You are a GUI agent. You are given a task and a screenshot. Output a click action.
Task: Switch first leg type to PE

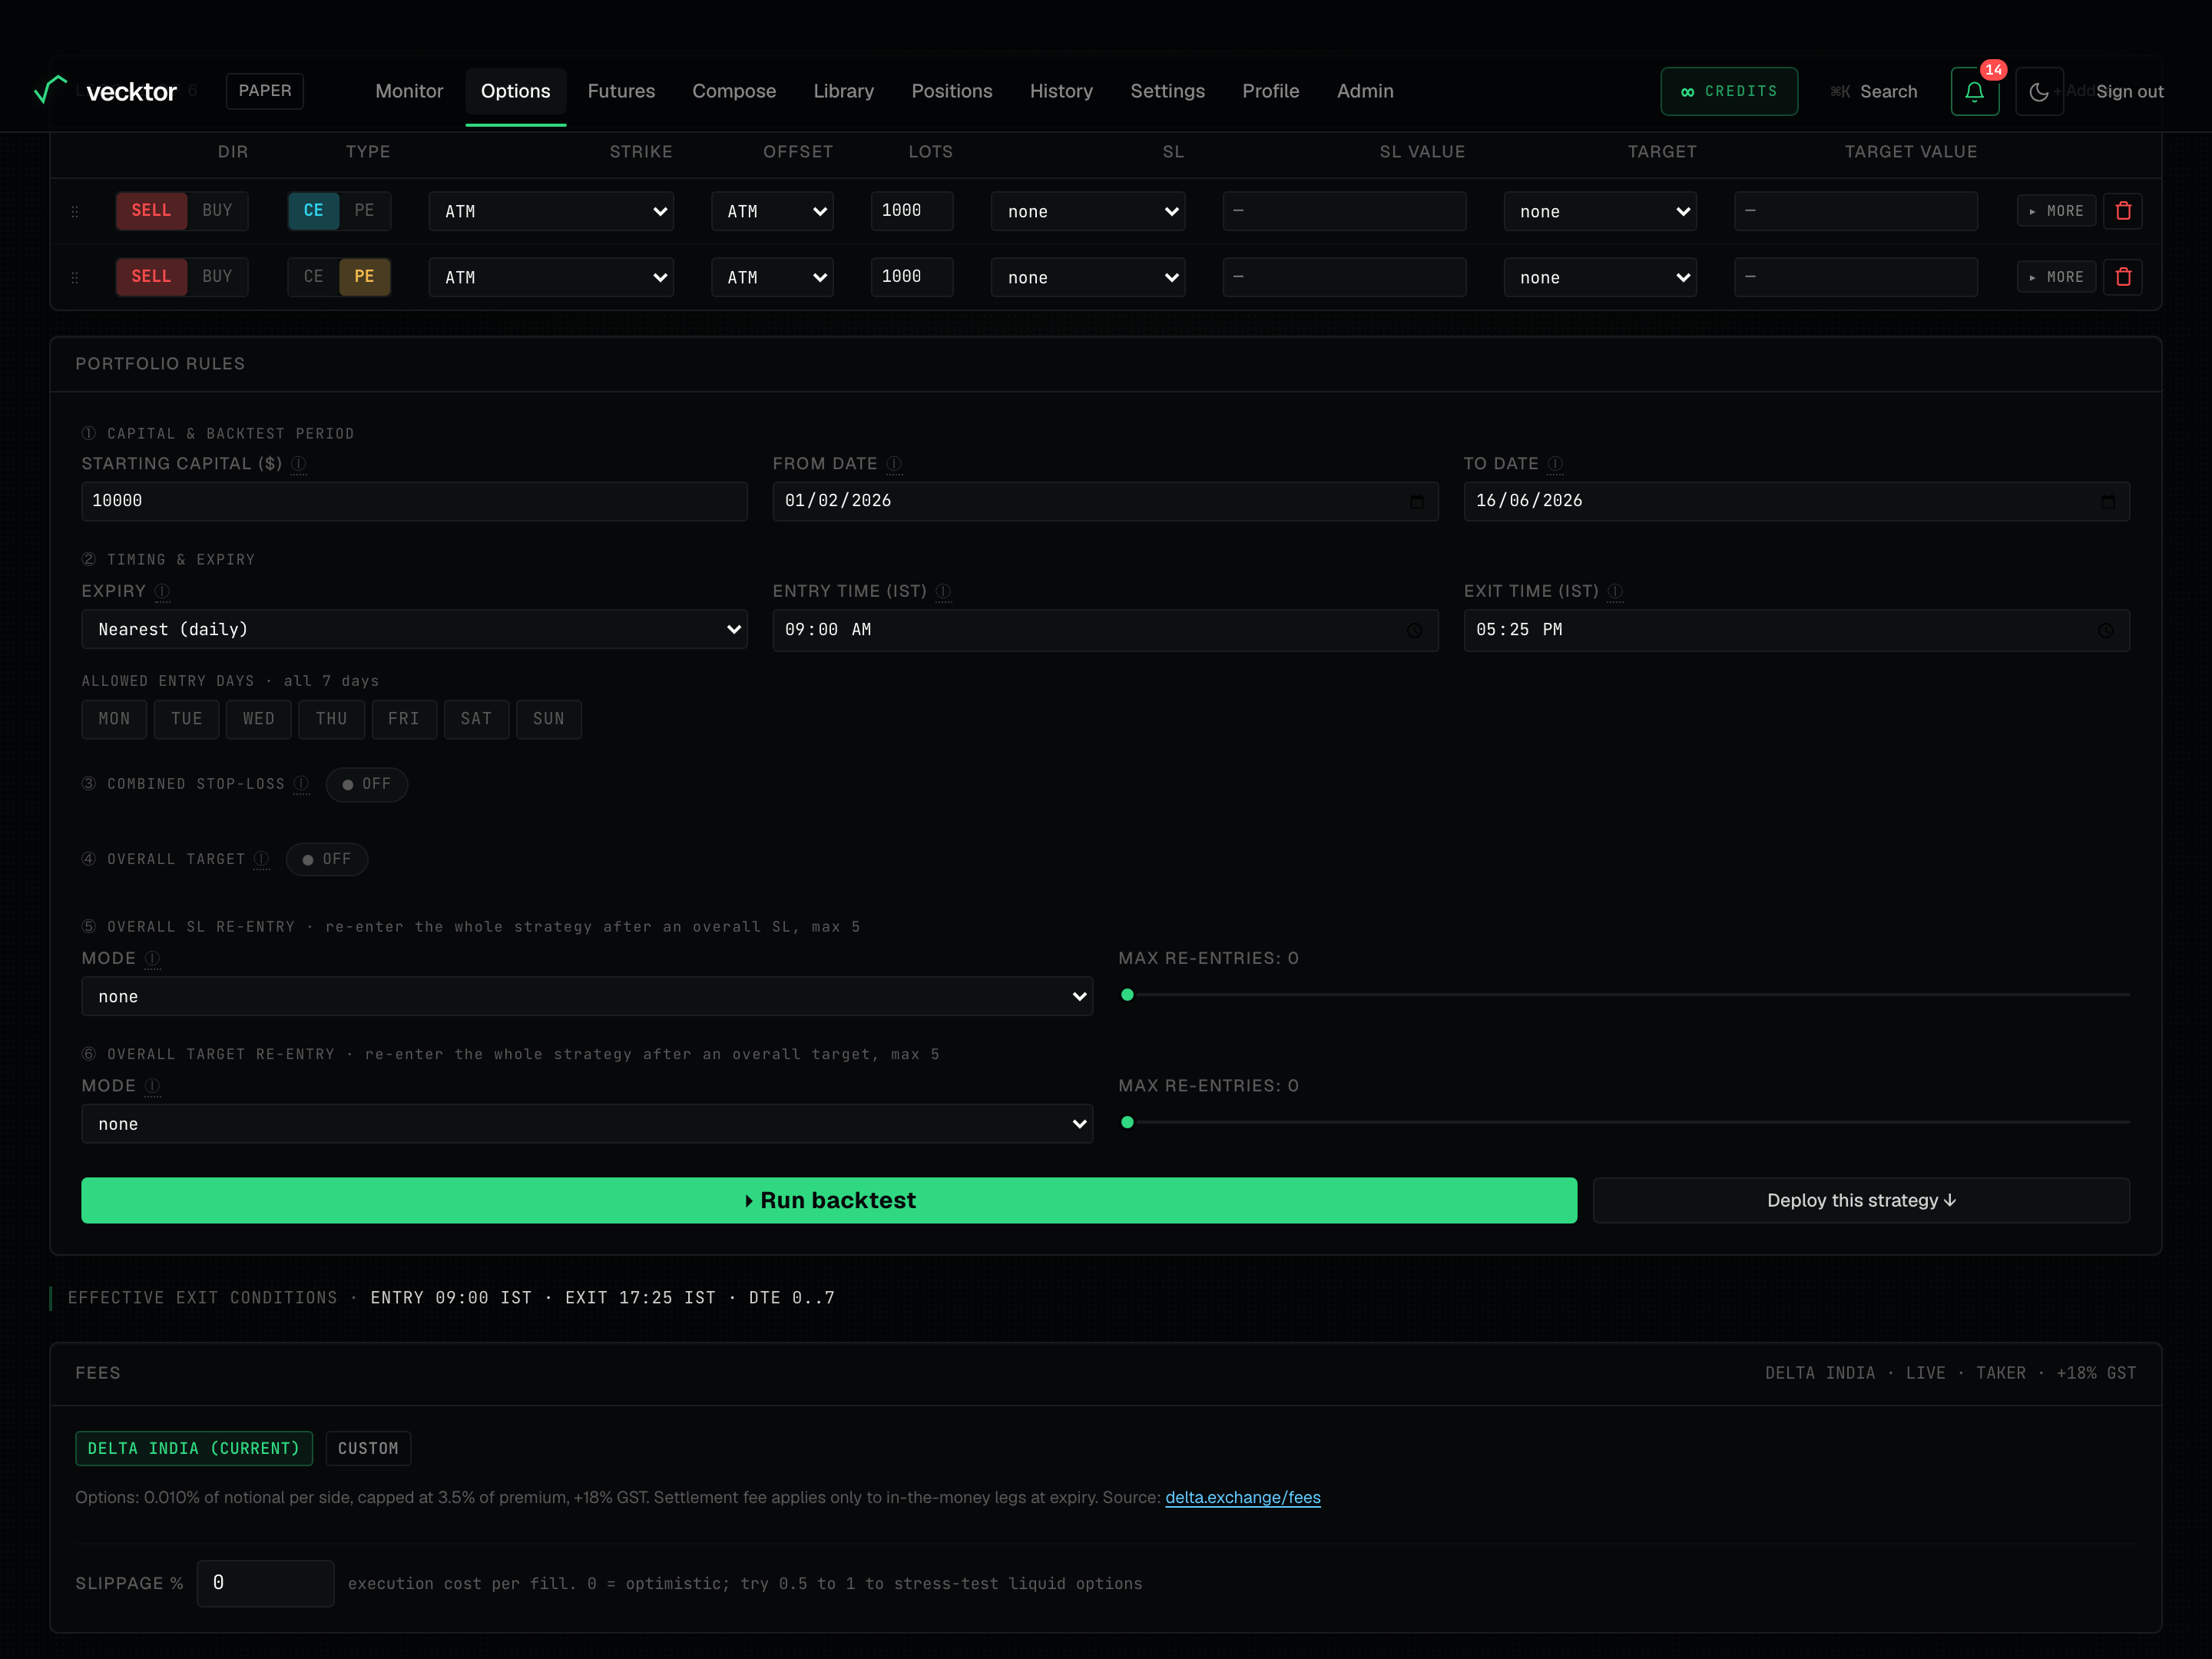364,211
